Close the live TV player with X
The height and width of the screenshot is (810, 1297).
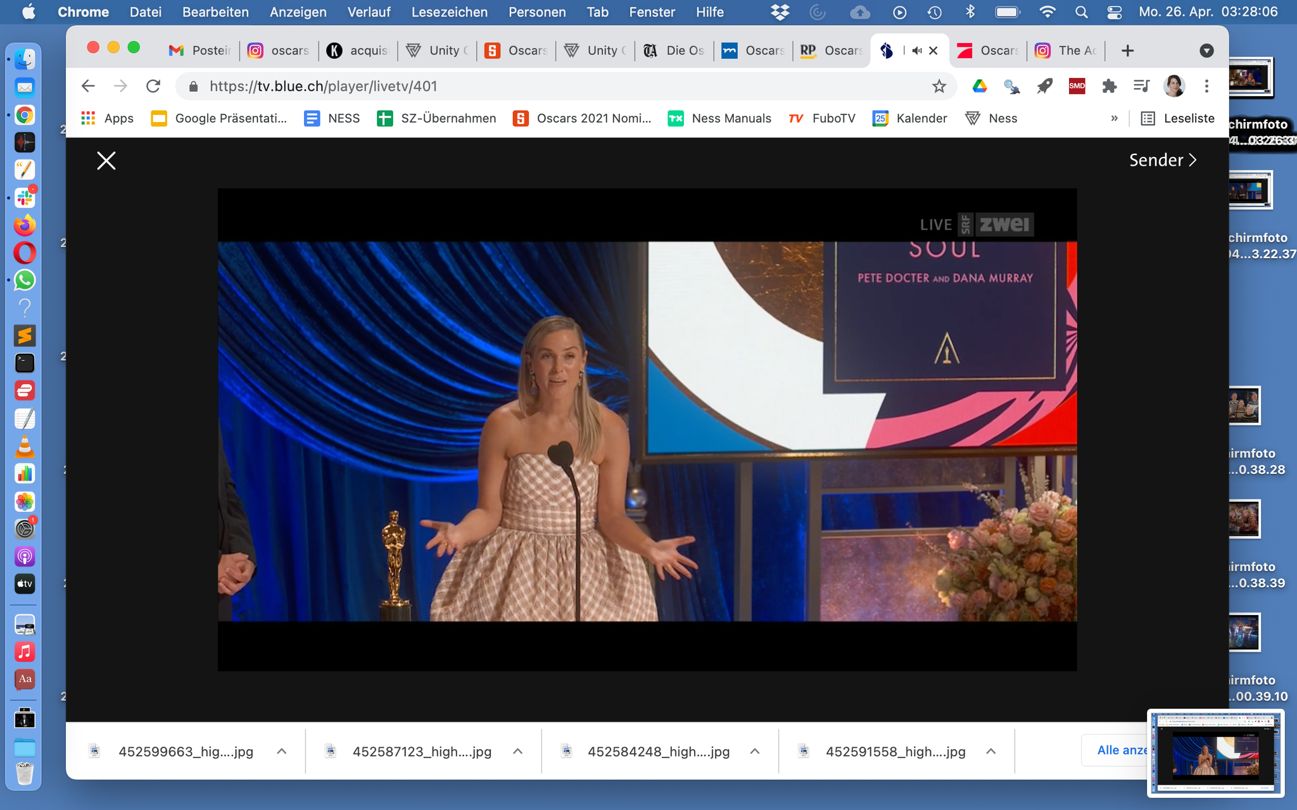106,161
